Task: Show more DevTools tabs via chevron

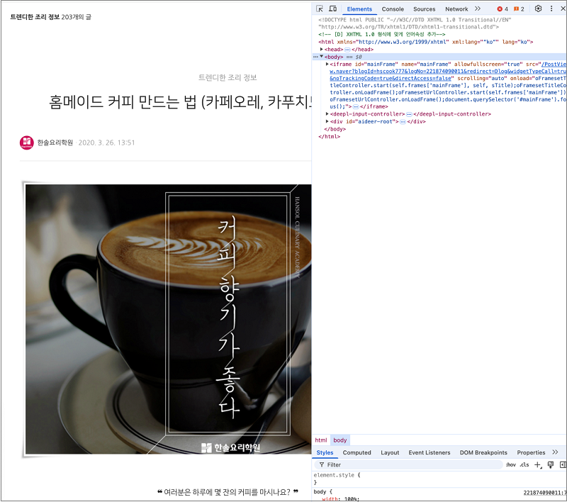Action: pos(478,9)
